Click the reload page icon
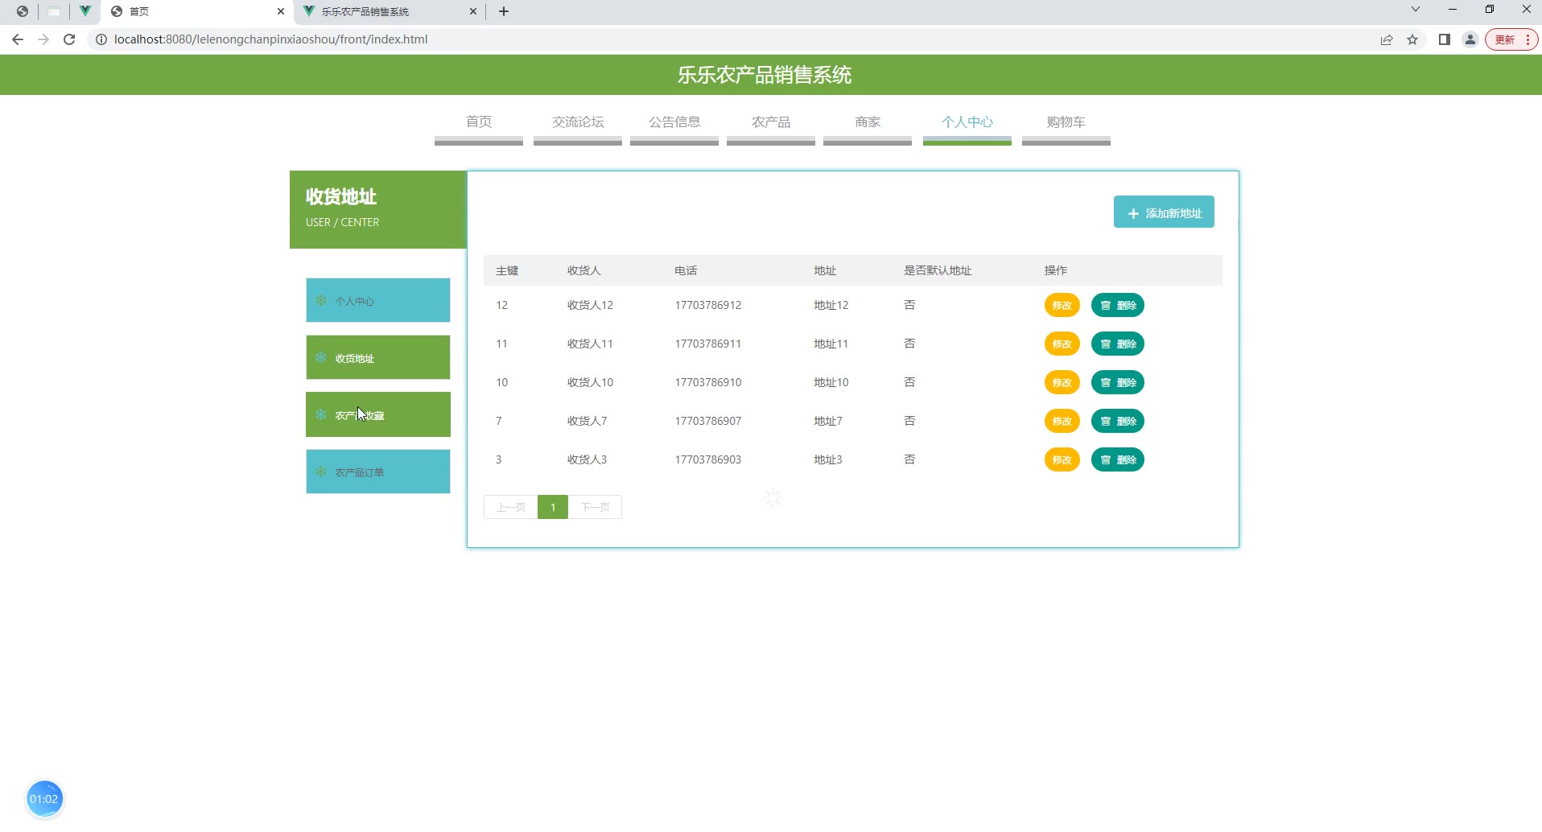Image resolution: width=1542 pixels, height=832 pixels. [69, 39]
